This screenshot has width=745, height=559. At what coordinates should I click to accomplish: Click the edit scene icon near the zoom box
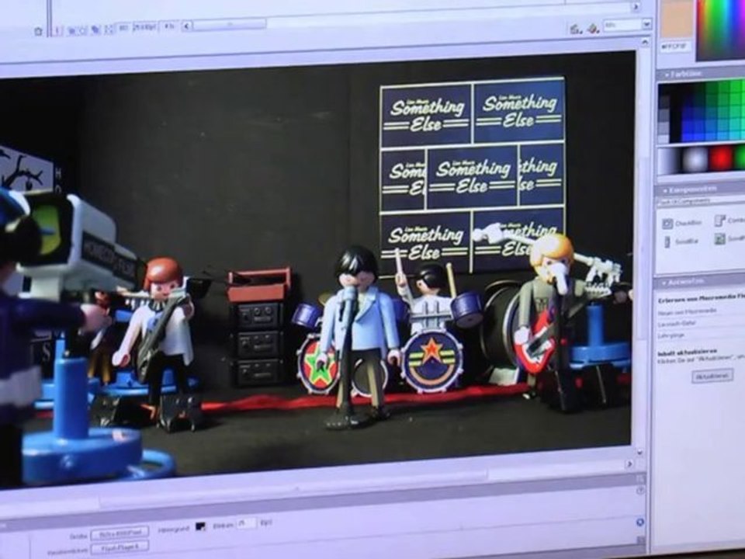pos(575,29)
